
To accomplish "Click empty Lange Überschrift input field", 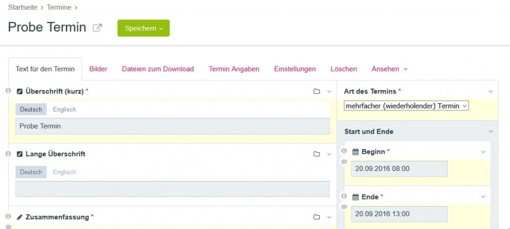I will click(172, 189).
